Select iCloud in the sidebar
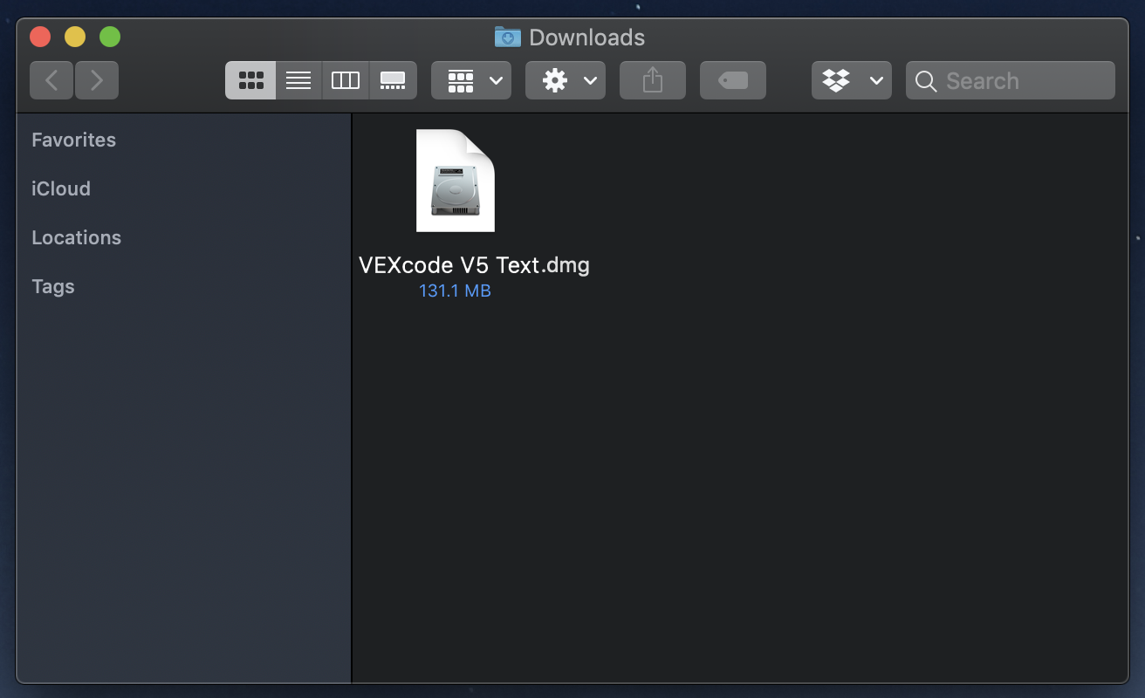Viewport: 1145px width, 698px height. [60, 188]
